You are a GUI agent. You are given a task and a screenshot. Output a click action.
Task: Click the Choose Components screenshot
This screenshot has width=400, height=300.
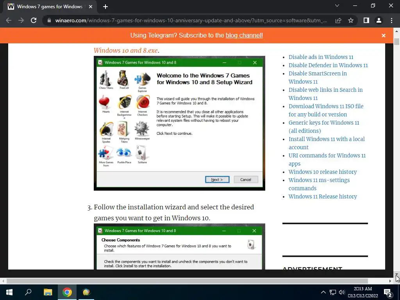tap(179, 246)
